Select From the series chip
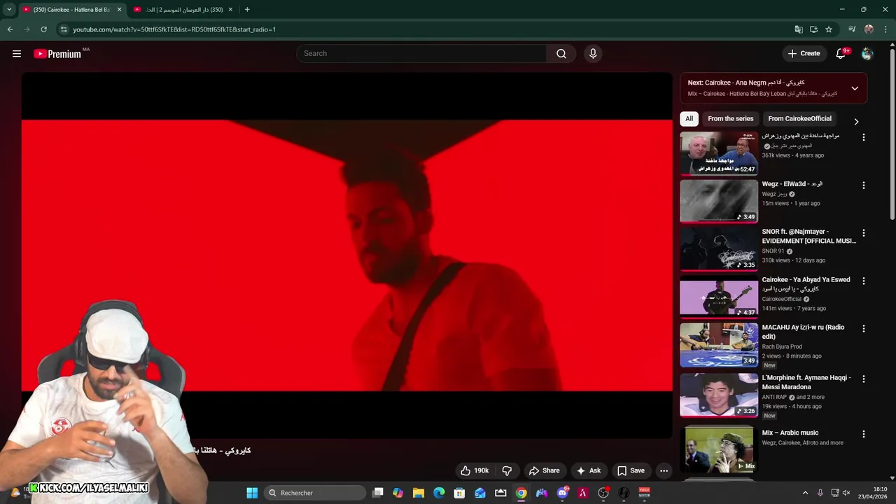The width and height of the screenshot is (896, 504). click(x=731, y=119)
